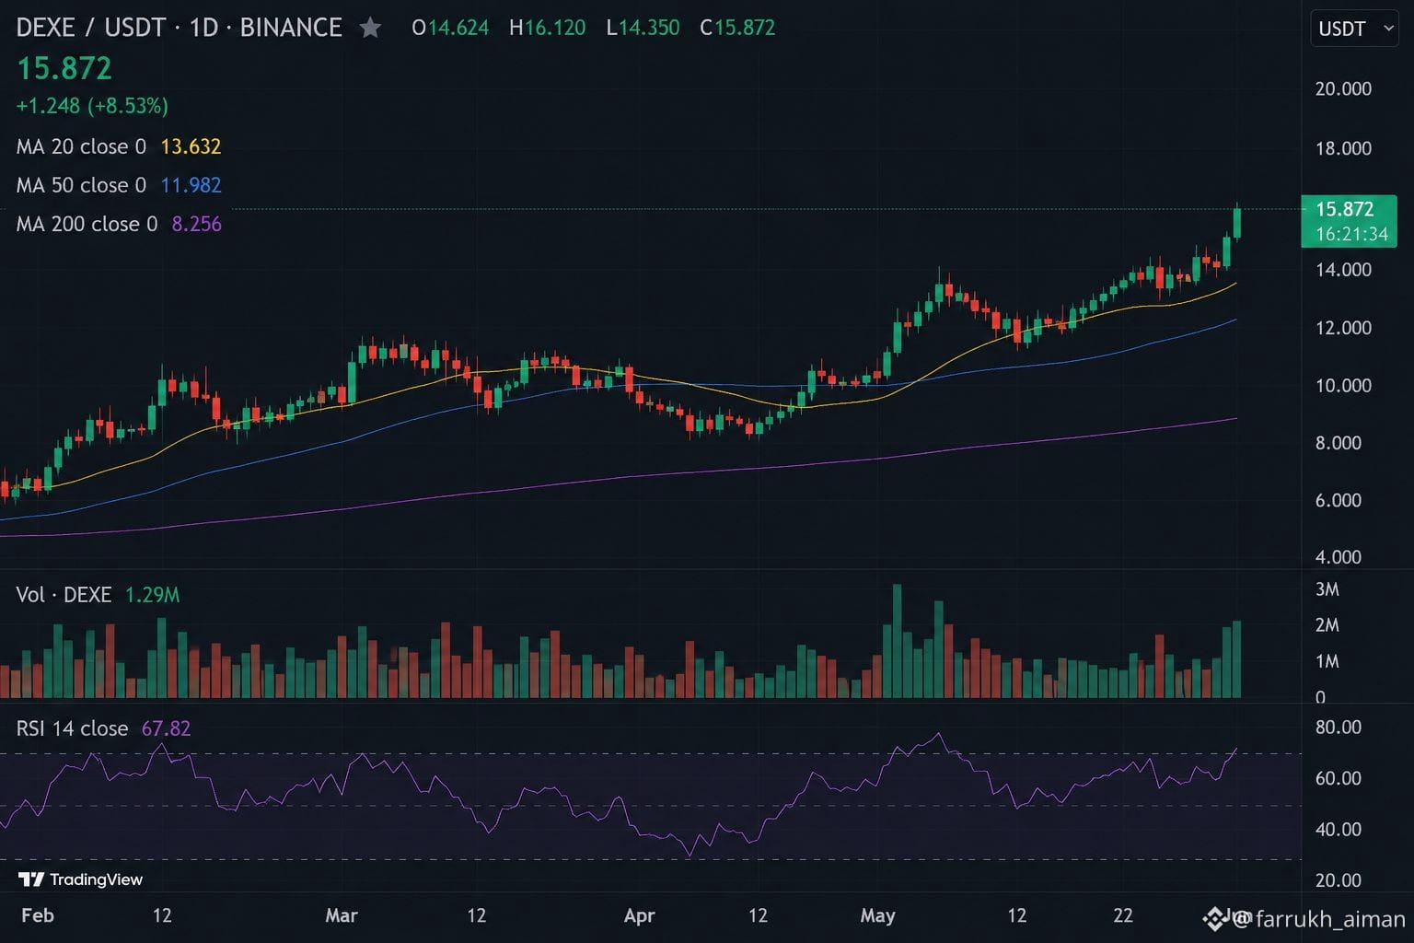Click the DEXE / USDT · 1D · BINANCE title
1414x943 pixels.
(179, 28)
